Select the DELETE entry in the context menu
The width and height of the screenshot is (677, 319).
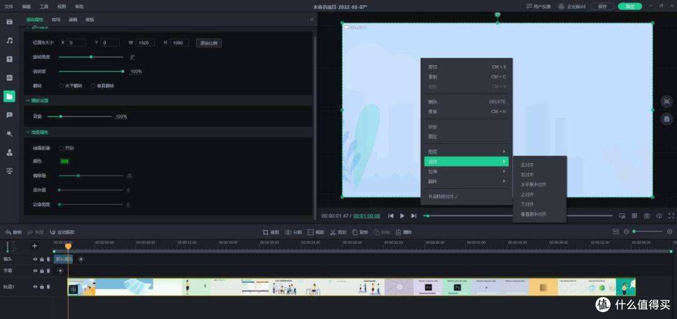(x=466, y=101)
